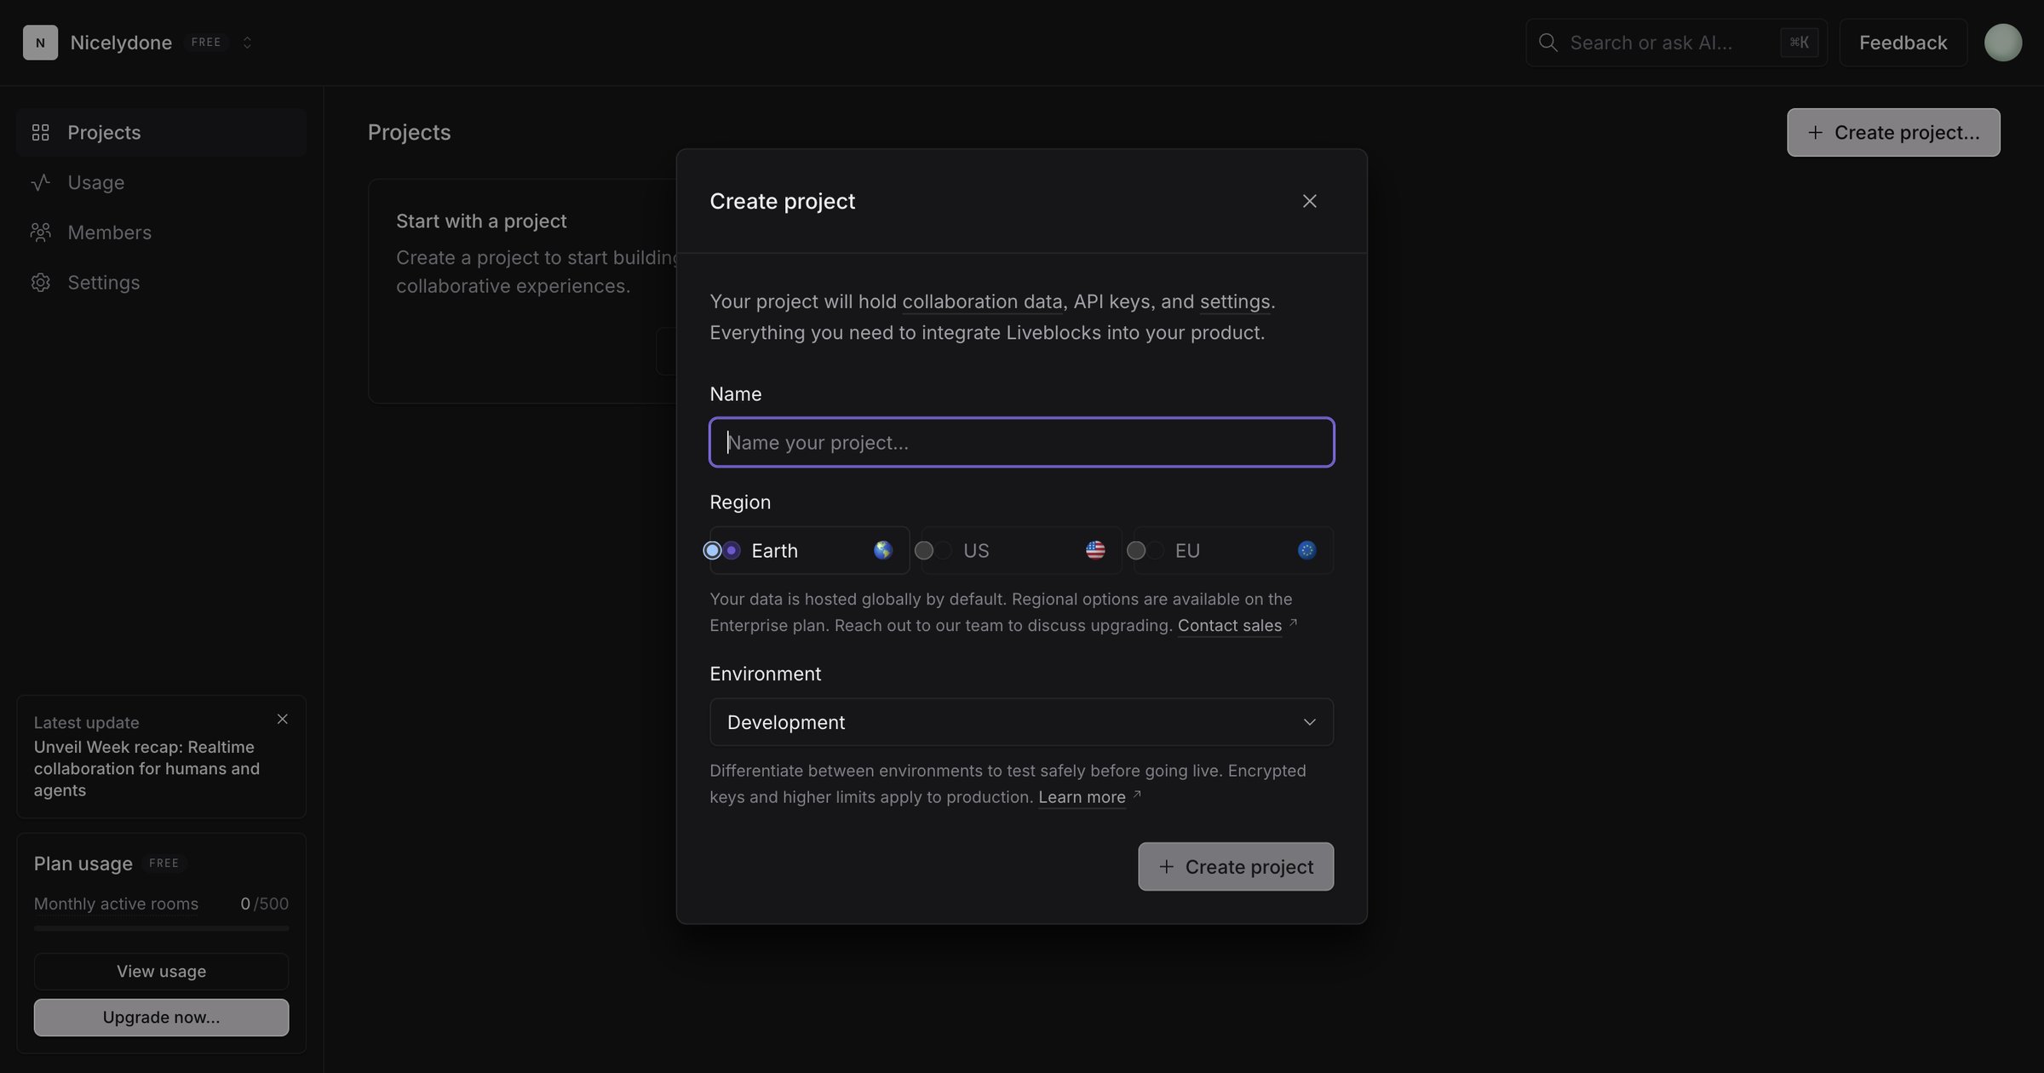Click the underlined settings term in dialog
This screenshot has width=2044, height=1073.
[1235, 301]
